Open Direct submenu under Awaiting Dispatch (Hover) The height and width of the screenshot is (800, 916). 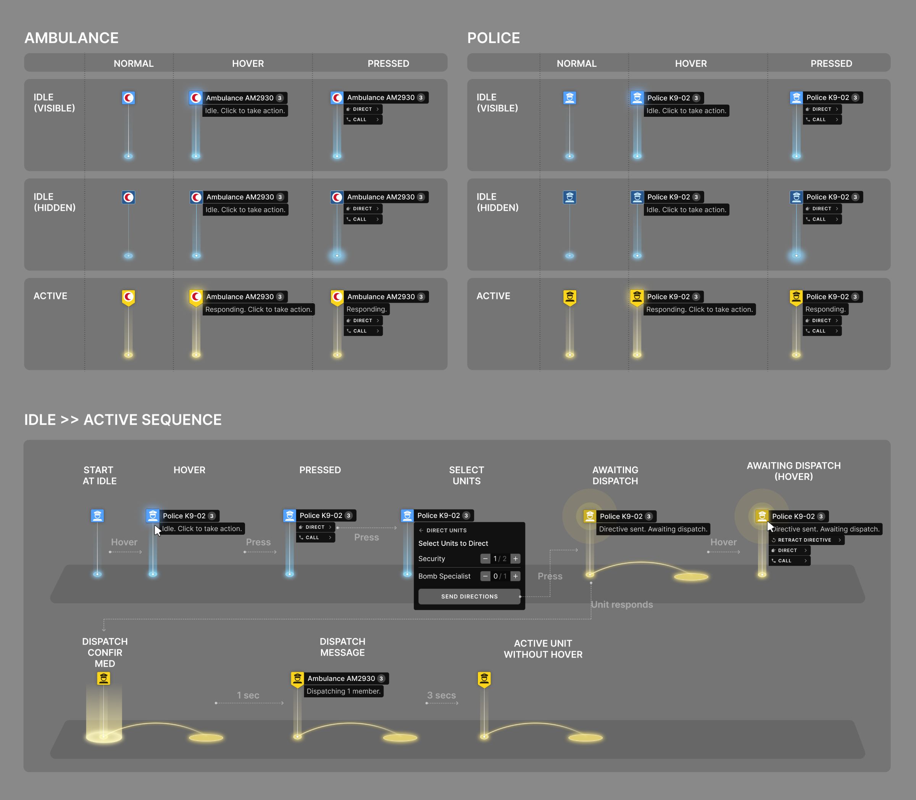789,550
